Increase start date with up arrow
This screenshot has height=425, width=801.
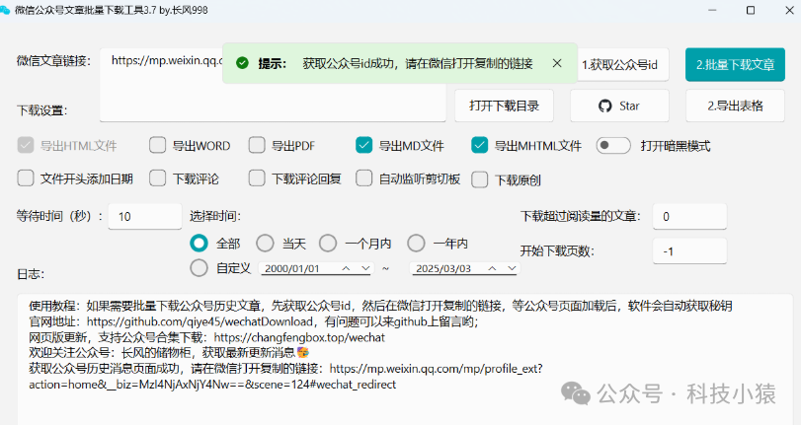pyautogui.click(x=346, y=268)
